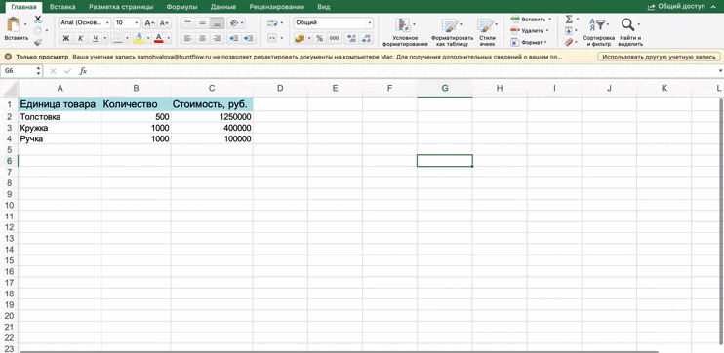
Task: Toggle align bottom vertical alignment
Action: coord(217,23)
